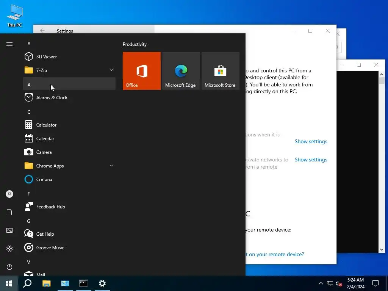Screen dimensions: 388x291
Task: Maximize the Settings window
Action: point(310,31)
